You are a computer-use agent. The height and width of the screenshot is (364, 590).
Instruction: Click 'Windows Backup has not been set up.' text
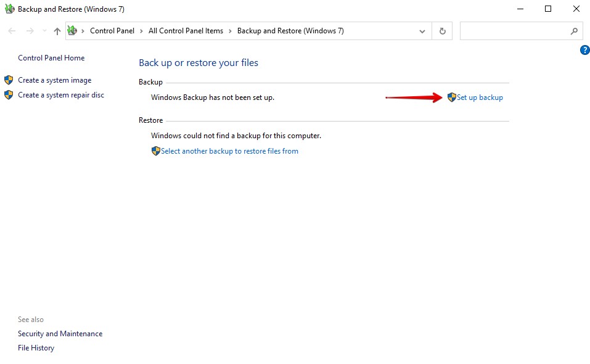tap(213, 97)
